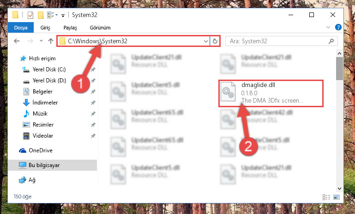Unpin Yerel Disk (C:) from quick access
The height and width of the screenshot is (214, 355).
coord(93,69)
